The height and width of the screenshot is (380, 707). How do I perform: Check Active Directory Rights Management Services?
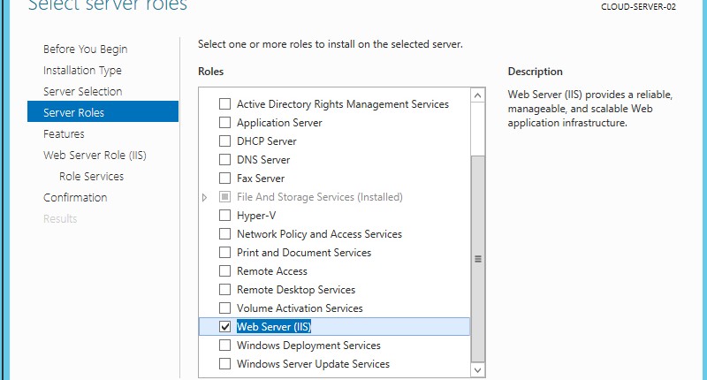[224, 104]
